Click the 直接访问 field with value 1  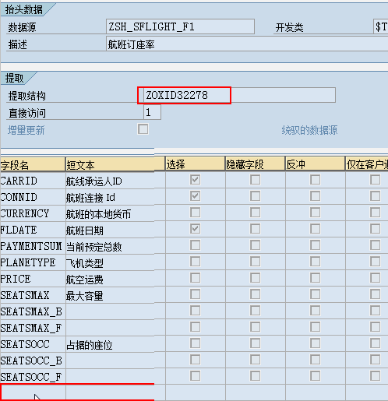coord(152,112)
